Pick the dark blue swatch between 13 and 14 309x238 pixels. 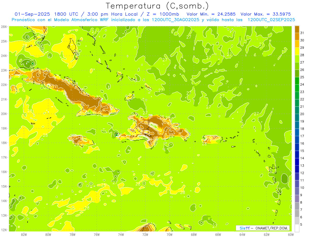(x=297, y=162)
